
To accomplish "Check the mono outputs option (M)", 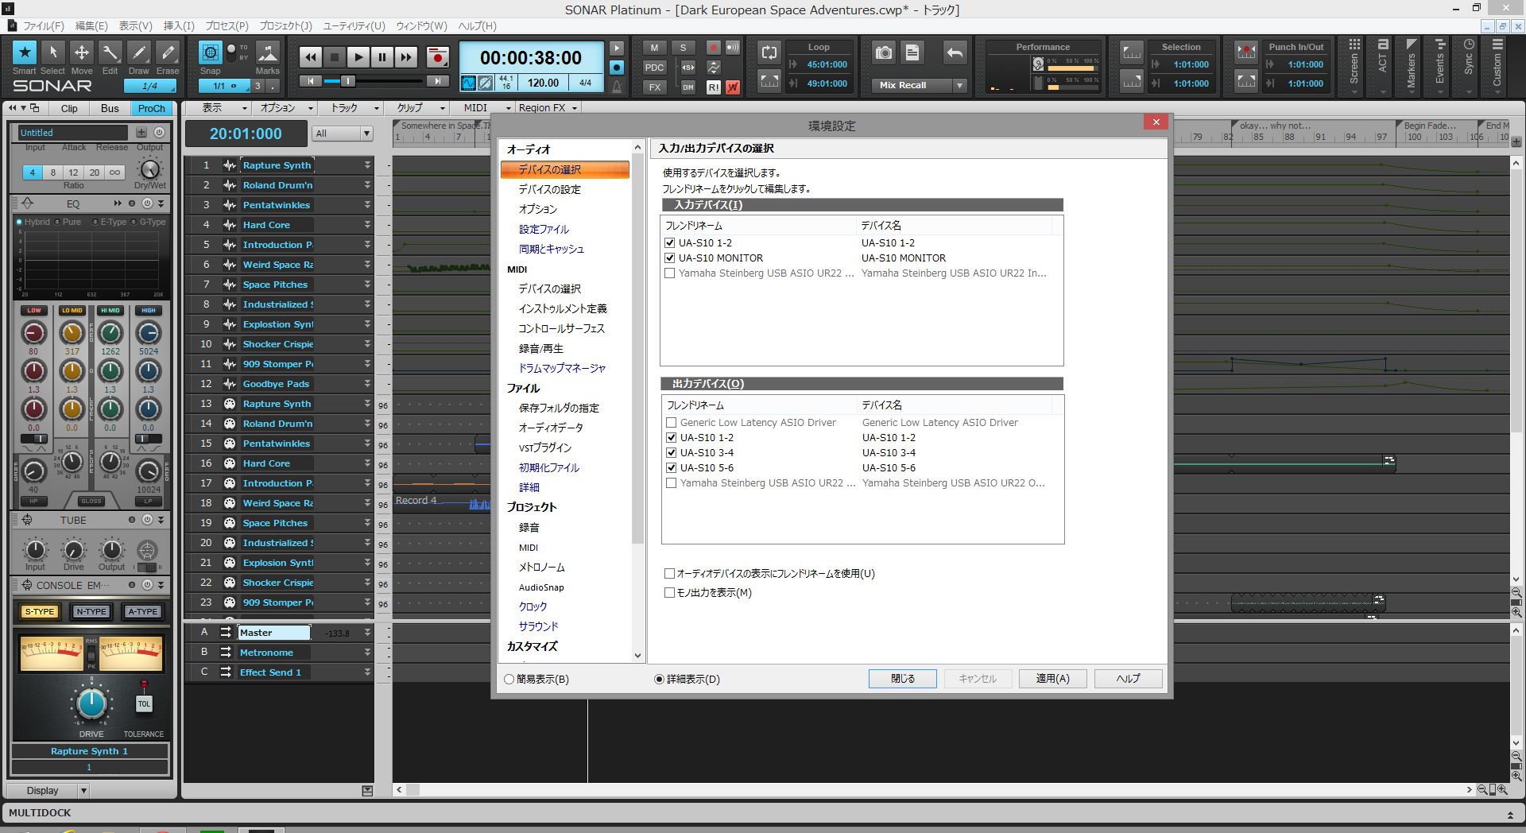I will (669, 593).
